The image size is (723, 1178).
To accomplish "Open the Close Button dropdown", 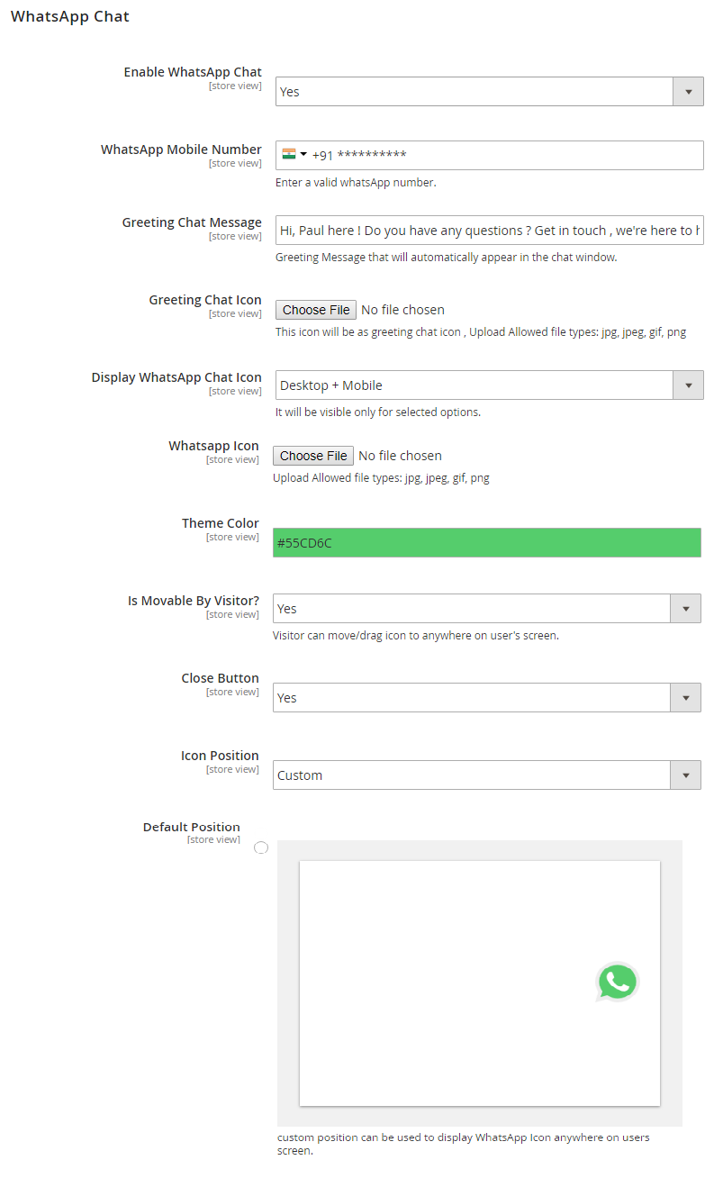I will coord(486,698).
